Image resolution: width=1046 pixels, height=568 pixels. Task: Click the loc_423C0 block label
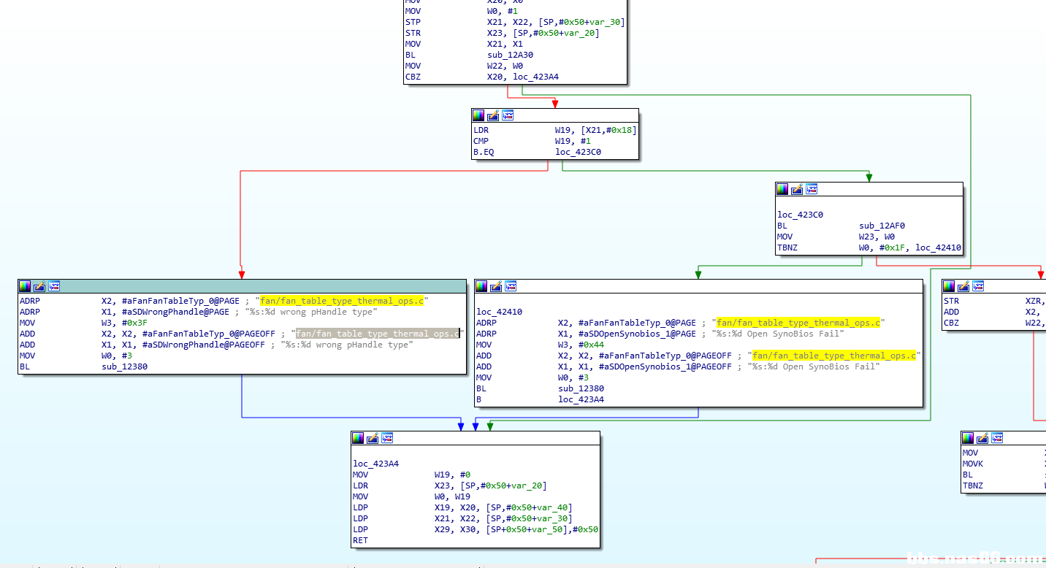(801, 215)
